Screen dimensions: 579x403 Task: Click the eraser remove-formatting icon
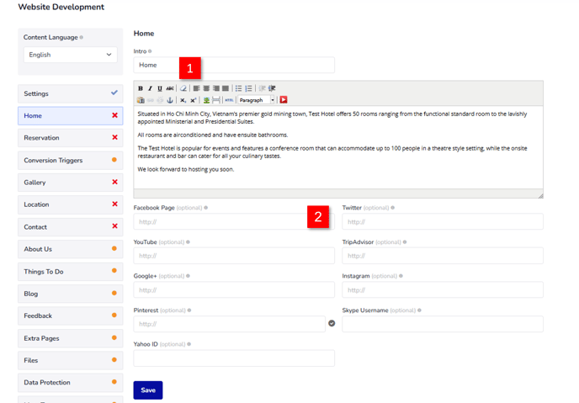183,88
